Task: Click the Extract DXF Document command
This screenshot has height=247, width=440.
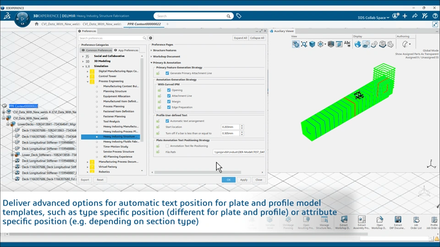Action: (397, 223)
